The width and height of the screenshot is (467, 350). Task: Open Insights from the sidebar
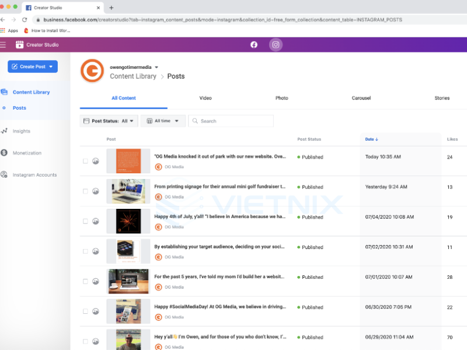[21, 131]
